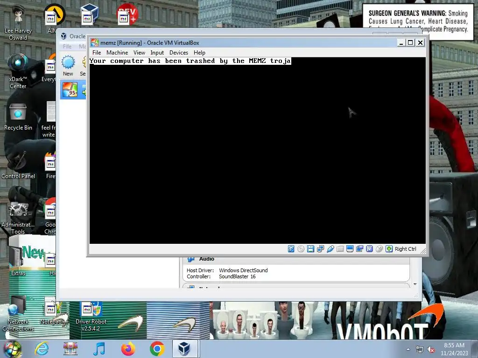The width and height of the screenshot is (478, 358).
Task: Click the scroll down arrow in Manager details pane
Action: pyautogui.click(x=415, y=284)
